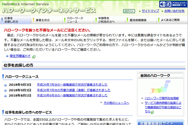Open 平成30年6月分の一般職業紹介状況 news link
This screenshot has height=125, width=188.
pyautogui.click(x=72, y=95)
